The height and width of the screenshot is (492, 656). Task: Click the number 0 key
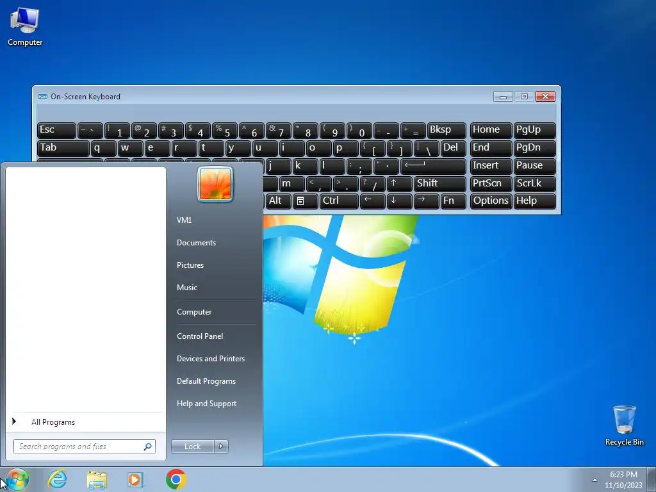[x=359, y=130]
